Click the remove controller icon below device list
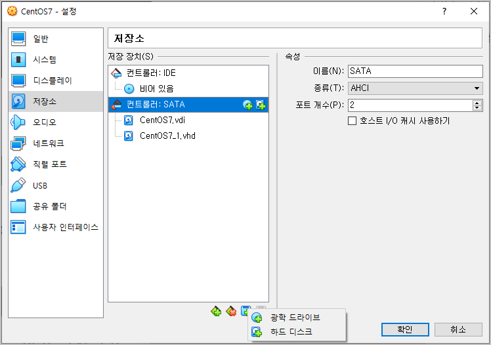Viewport: 491px width, 345px height. coord(231,311)
